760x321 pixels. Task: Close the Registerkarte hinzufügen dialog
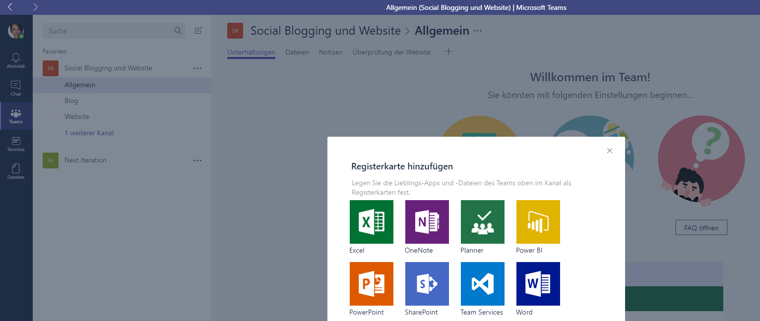[x=610, y=151]
